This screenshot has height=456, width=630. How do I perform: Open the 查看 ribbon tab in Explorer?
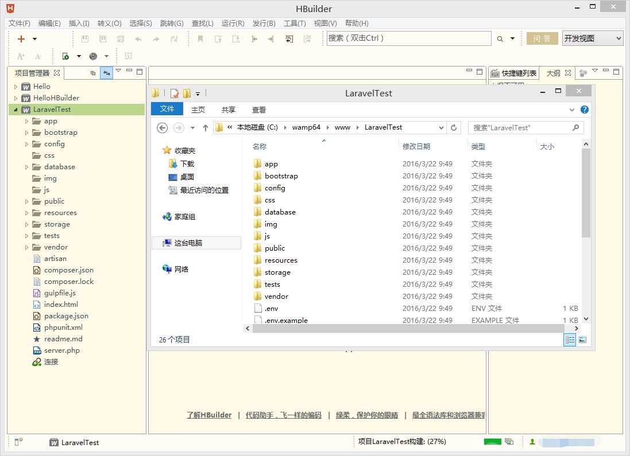point(259,110)
